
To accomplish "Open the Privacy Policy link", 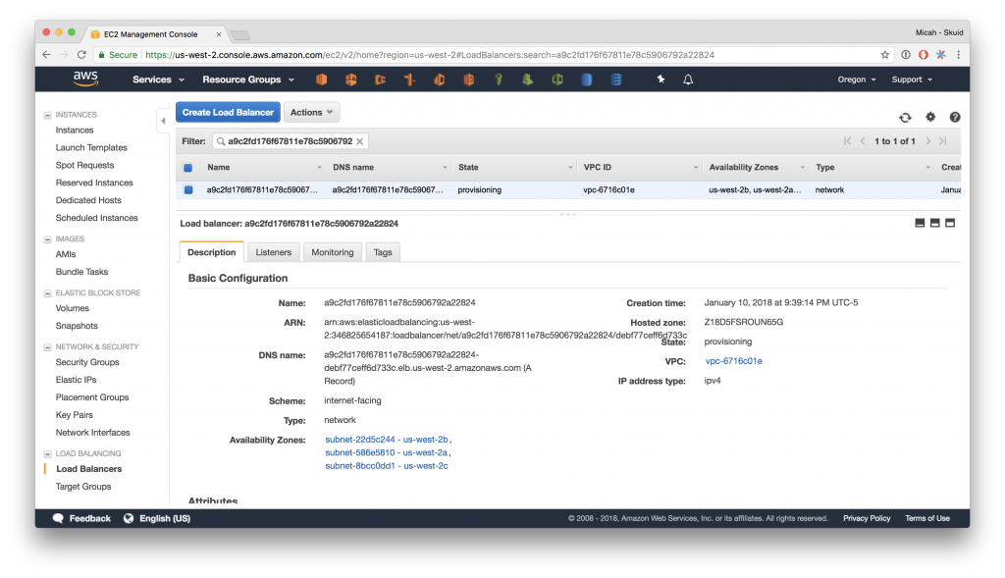I will (867, 518).
